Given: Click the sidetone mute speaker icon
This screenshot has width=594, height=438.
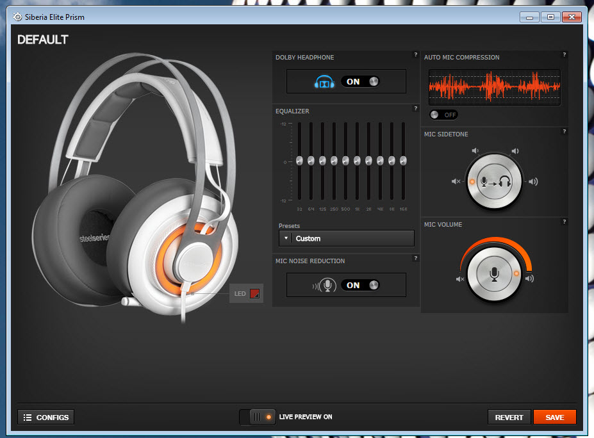Looking at the screenshot, I should (456, 181).
